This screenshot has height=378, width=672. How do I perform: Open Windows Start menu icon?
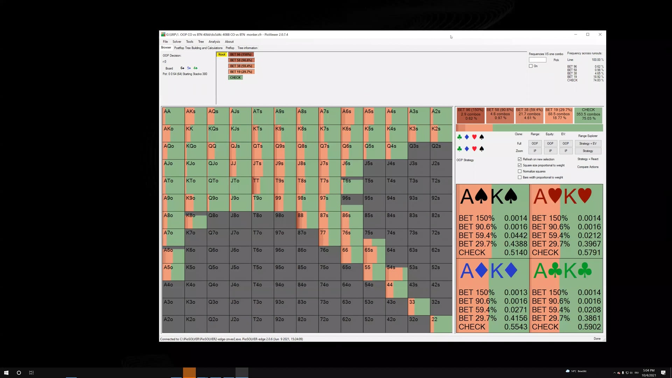click(x=6, y=373)
